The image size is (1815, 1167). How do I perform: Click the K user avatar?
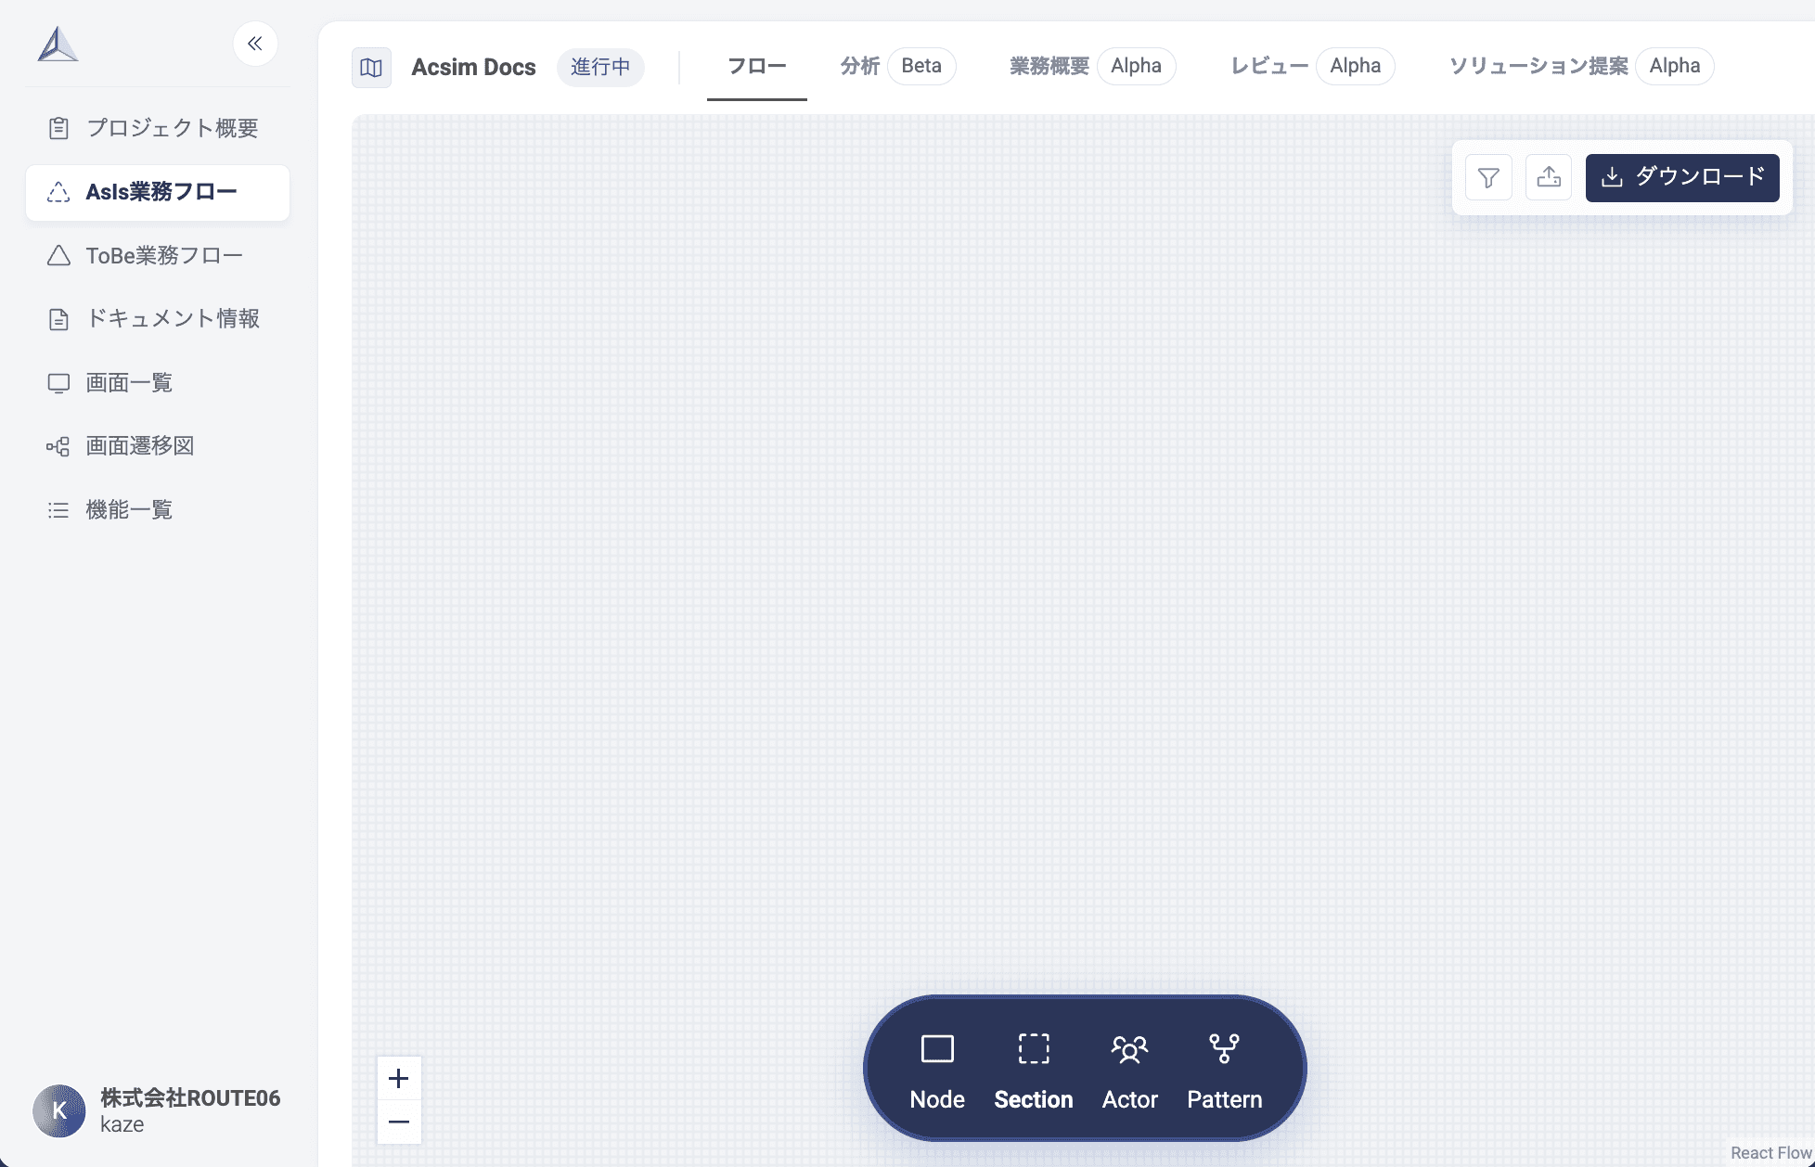tap(59, 1110)
